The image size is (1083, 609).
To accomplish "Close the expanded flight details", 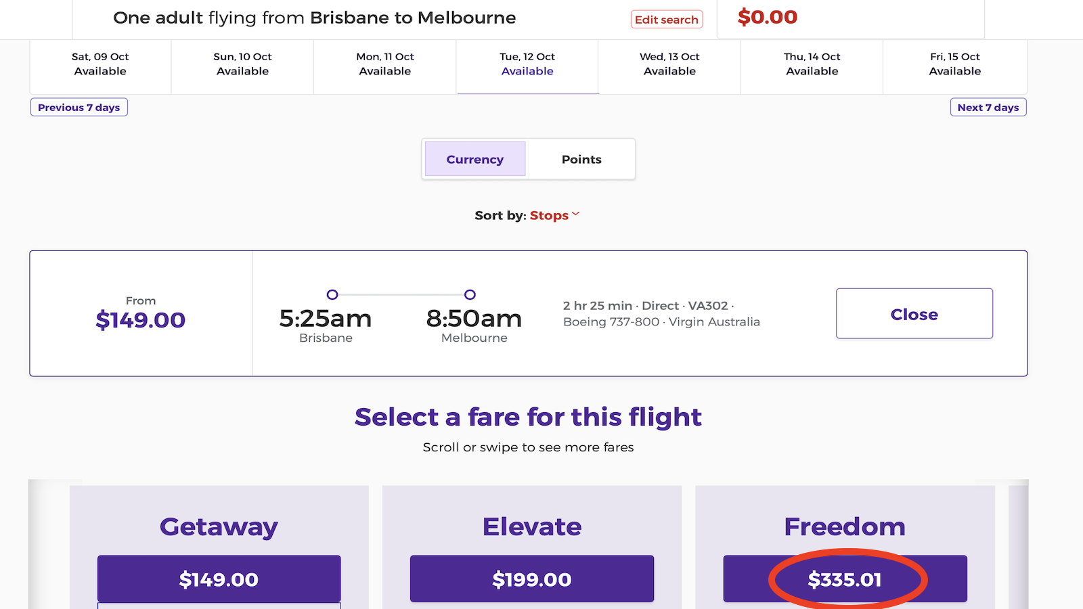I will [x=914, y=313].
